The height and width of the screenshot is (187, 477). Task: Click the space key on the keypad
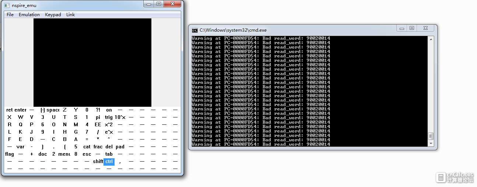point(54,110)
